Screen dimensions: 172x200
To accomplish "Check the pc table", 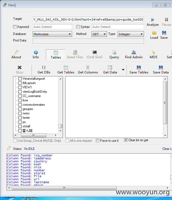I will [x=20, y=122].
